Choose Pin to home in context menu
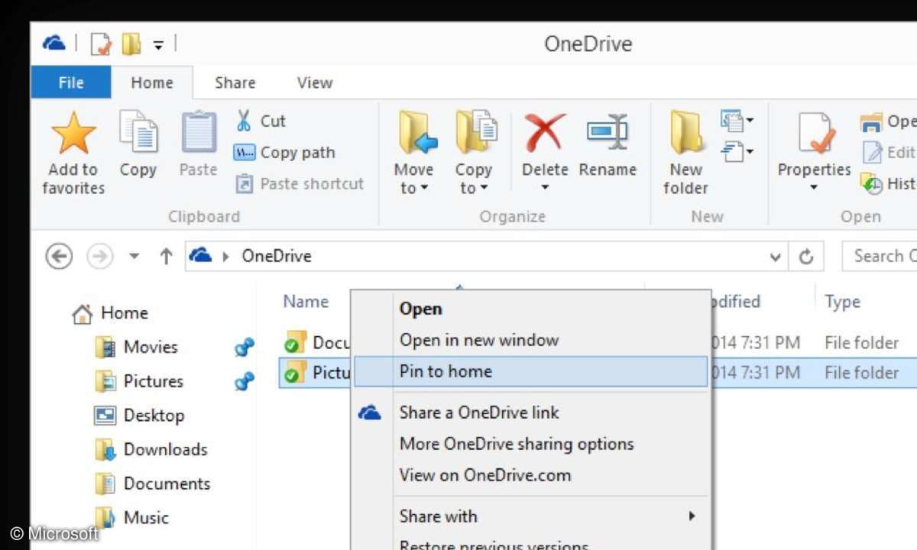This screenshot has height=550, width=917. [x=530, y=371]
